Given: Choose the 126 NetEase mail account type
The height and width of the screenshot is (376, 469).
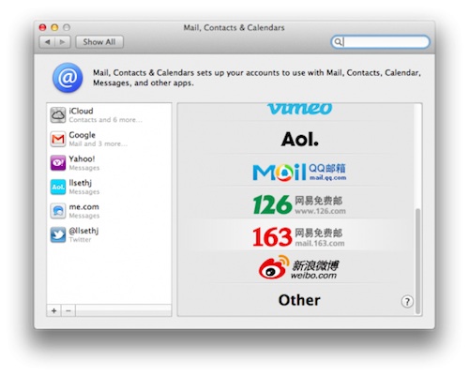Looking at the screenshot, I should (299, 204).
